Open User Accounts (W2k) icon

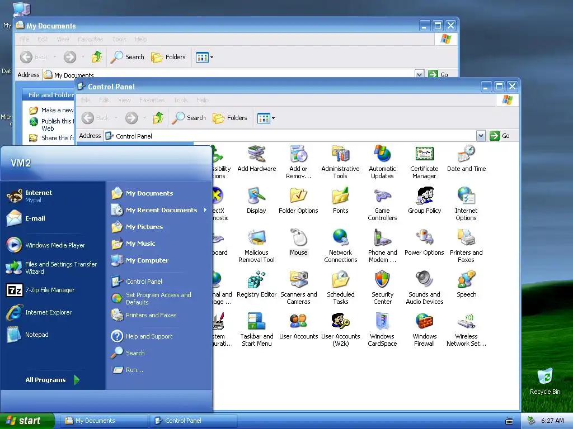[341, 330]
